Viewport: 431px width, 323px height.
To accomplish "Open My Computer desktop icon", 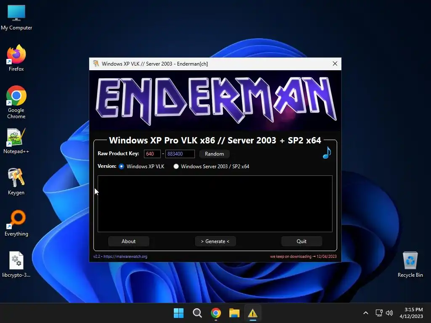I will tap(16, 17).
